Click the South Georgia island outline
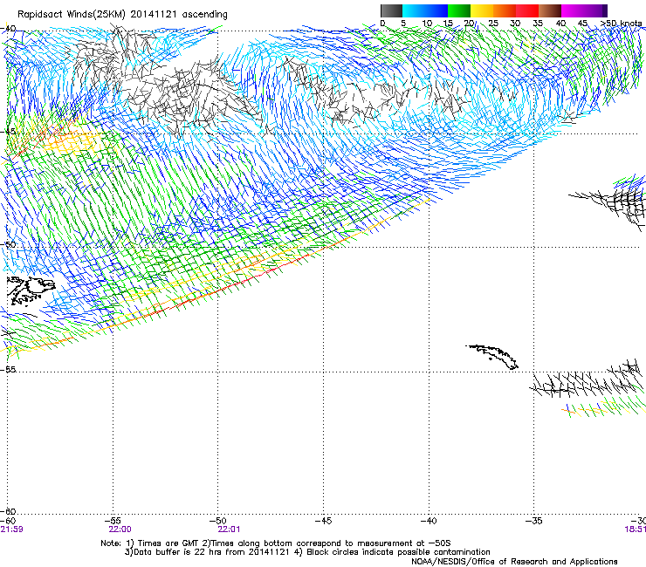This screenshot has height=567, width=646. point(491,357)
